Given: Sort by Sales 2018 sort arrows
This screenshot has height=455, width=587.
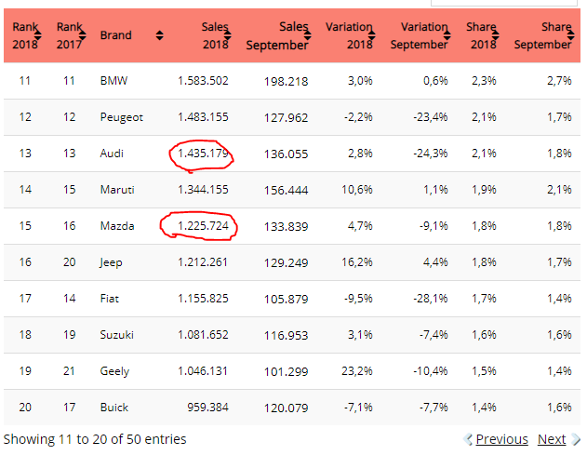Looking at the screenshot, I should [x=228, y=35].
